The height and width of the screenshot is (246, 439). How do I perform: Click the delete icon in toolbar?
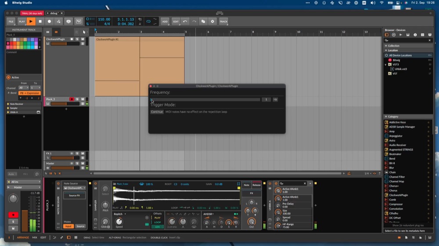pyautogui.click(x=212, y=21)
